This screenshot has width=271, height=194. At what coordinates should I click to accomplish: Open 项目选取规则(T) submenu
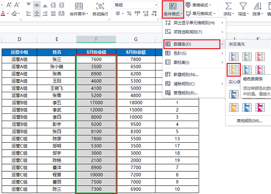click(x=194, y=32)
